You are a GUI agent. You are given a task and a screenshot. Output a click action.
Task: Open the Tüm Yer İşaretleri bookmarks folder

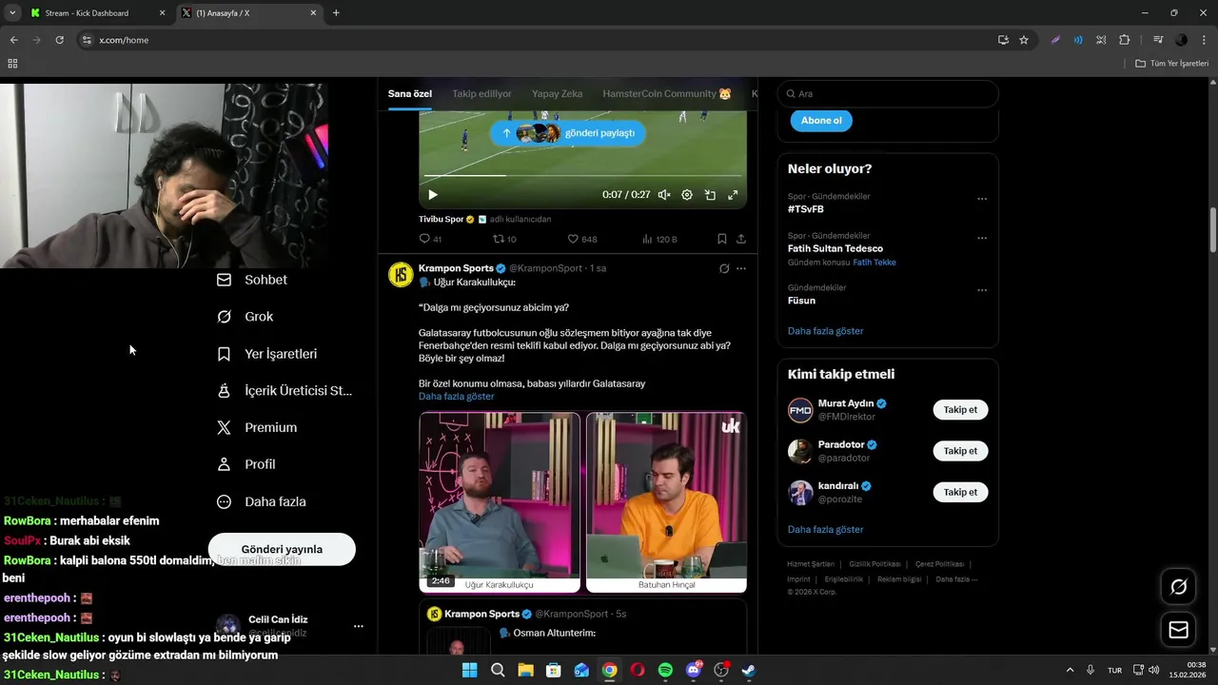1171,64
